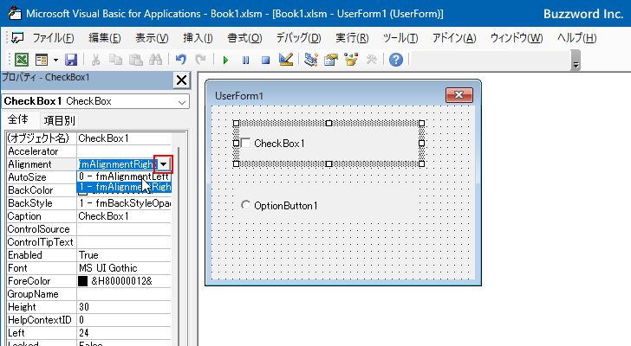Click the Font value MS UI Gothic
The image size is (631, 346).
point(124,268)
